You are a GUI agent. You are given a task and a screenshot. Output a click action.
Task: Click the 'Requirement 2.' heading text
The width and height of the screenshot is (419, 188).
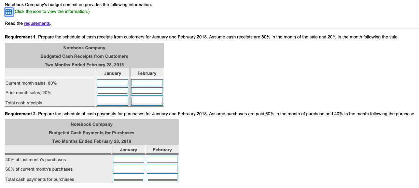coord(21,114)
